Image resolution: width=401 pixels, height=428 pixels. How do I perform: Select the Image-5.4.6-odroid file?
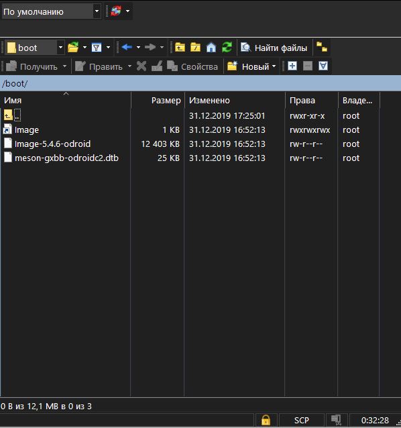click(52, 144)
